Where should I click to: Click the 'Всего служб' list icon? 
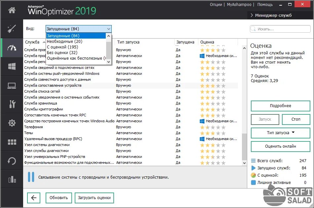253,161
